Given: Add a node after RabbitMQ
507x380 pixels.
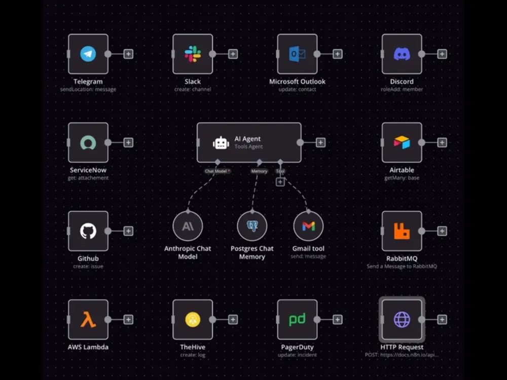Looking at the screenshot, I should click(442, 231).
